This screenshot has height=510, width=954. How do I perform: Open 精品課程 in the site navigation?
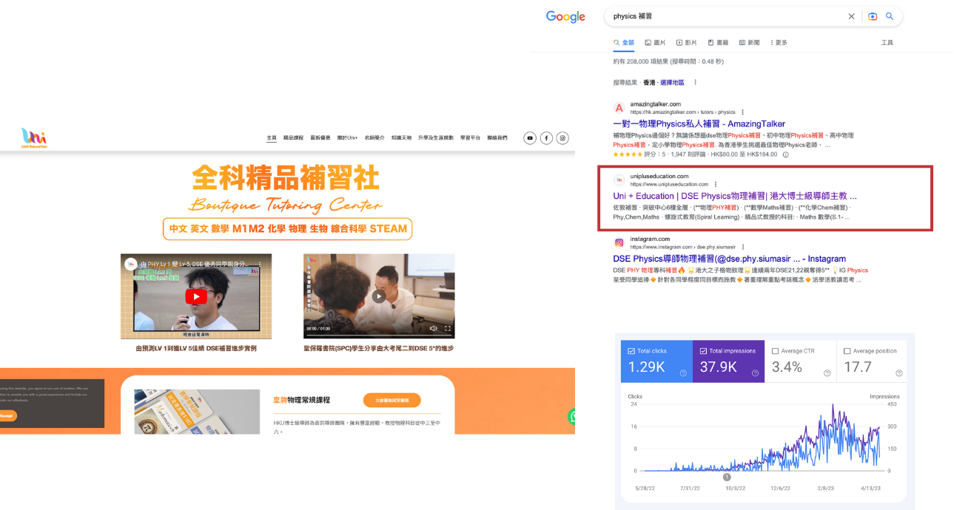(293, 138)
